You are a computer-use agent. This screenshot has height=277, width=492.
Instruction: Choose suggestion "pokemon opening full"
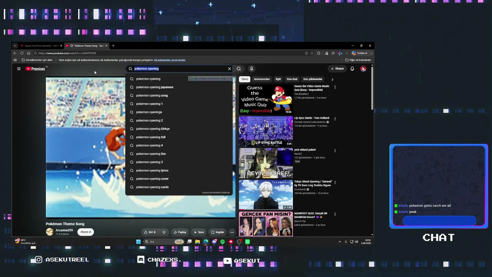pyautogui.click(x=179, y=137)
